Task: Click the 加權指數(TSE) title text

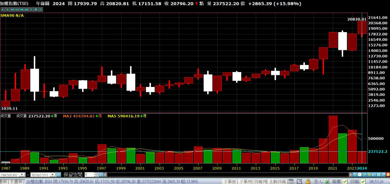Action: (14, 4)
